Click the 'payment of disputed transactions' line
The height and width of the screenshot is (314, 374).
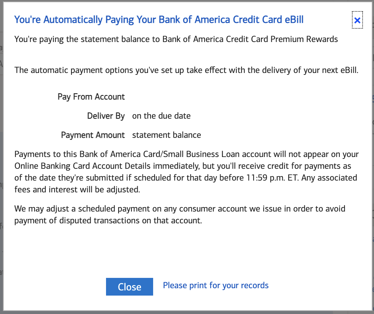click(108, 220)
